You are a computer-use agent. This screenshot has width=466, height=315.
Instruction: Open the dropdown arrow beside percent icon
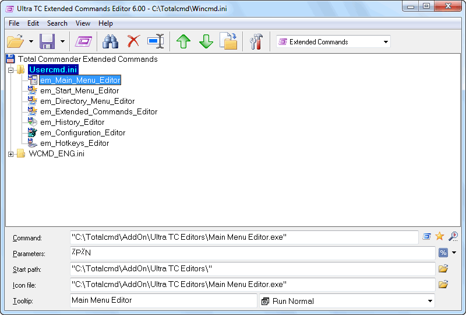[x=454, y=253]
